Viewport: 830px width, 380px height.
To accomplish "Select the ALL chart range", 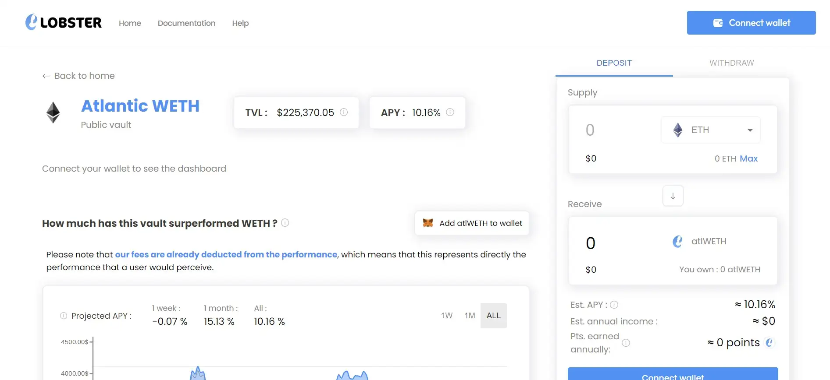I will pyautogui.click(x=493, y=316).
